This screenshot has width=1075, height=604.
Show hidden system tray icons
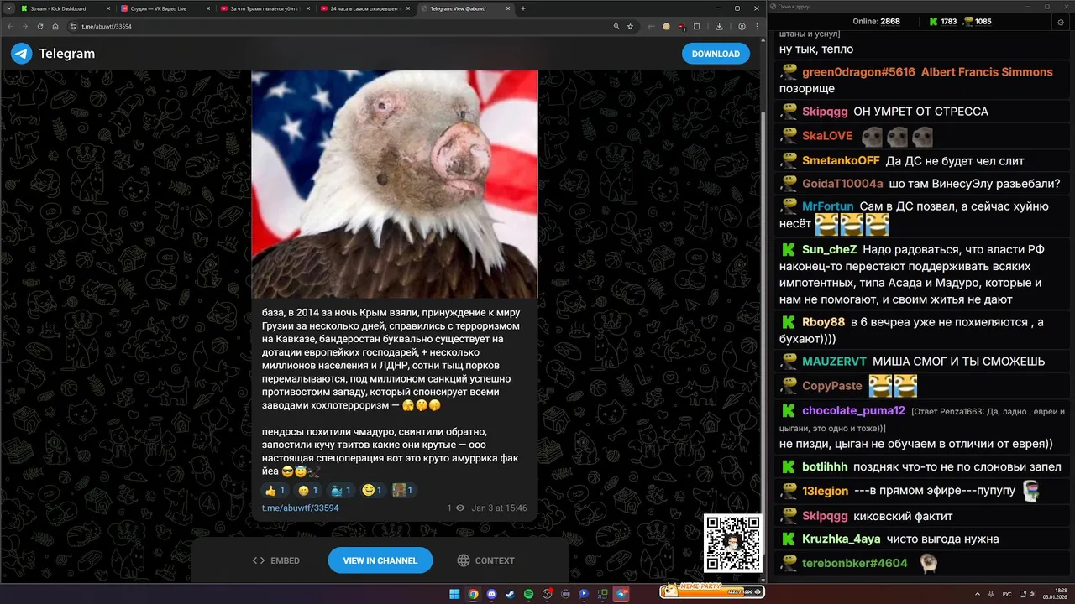point(978,594)
